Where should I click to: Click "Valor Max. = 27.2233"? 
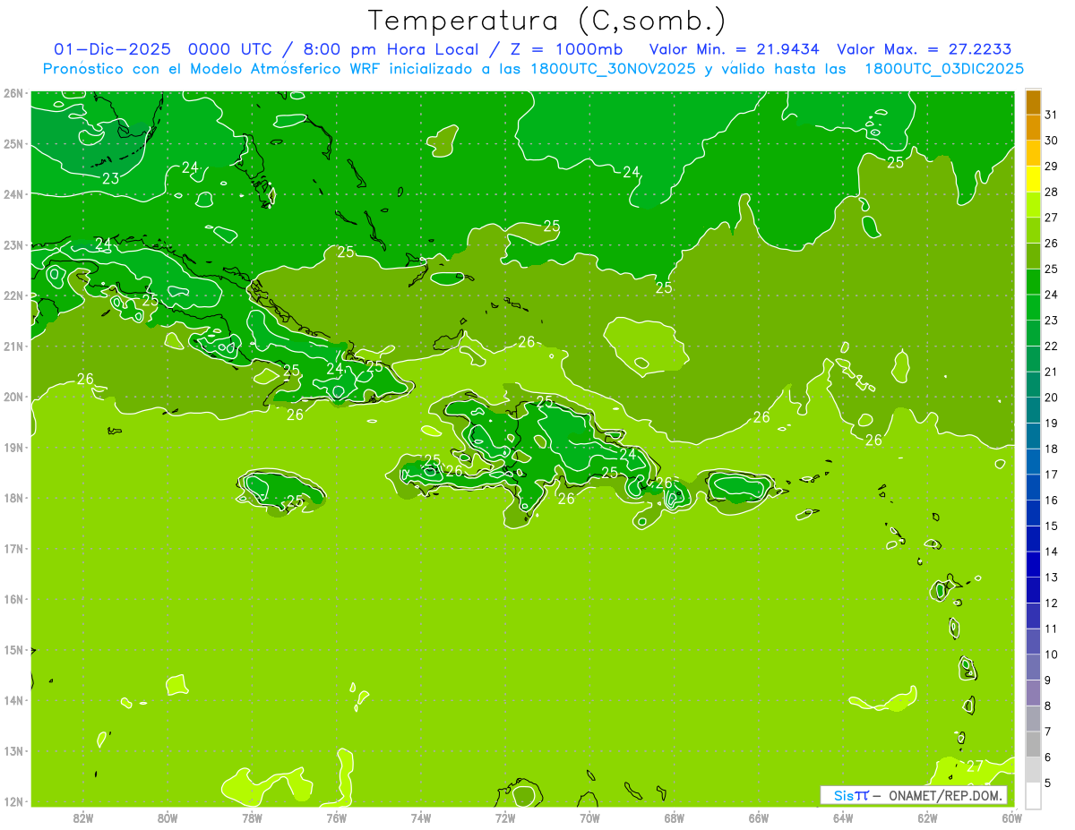coord(924,49)
